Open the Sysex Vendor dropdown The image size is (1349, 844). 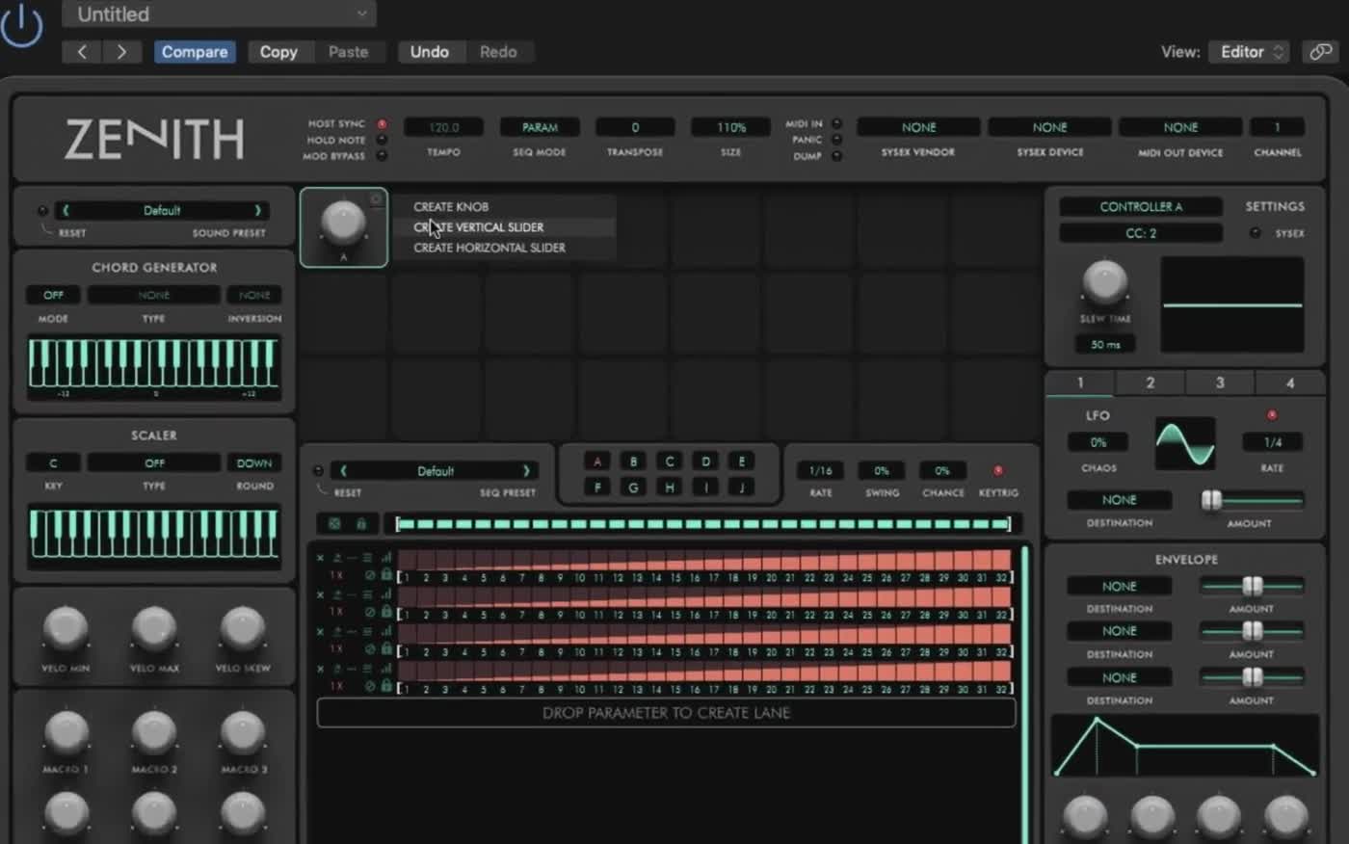[x=918, y=127]
